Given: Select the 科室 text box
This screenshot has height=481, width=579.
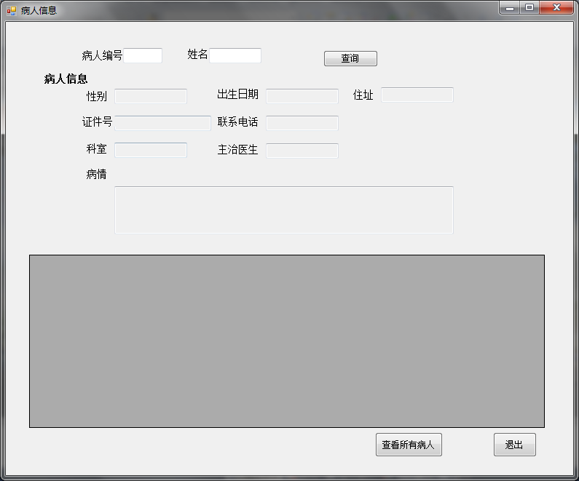Looking at the screenshot, I should [x=151, y=150].
